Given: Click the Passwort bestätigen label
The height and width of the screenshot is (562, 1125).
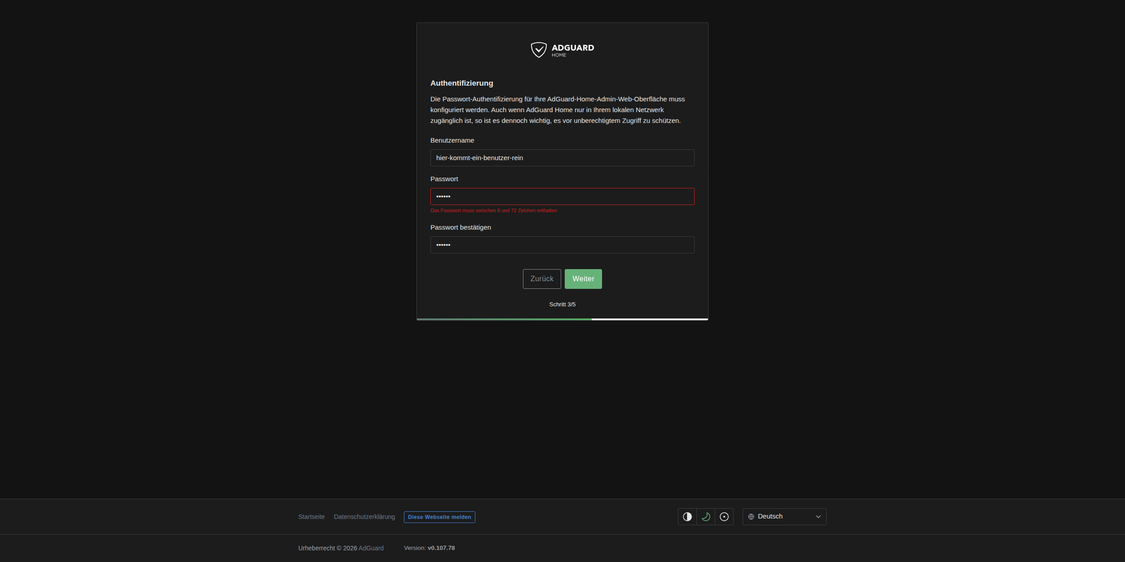Looking at the screenshot, I should (x=461, y=227).
